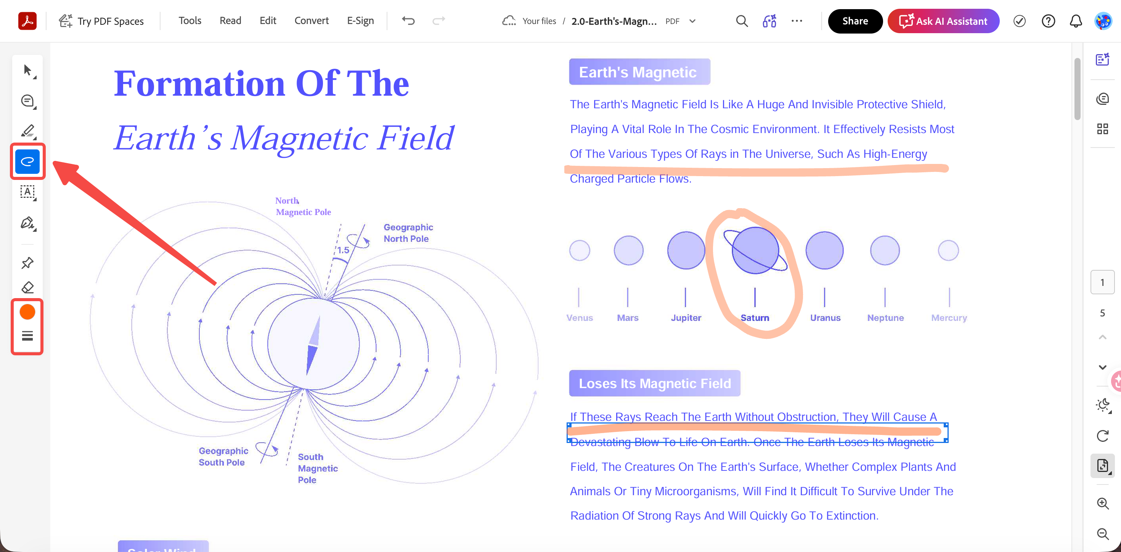Open the Convert menu
Image resolution: width=1121 pixels, height=552 pixels.
(312, 21)
